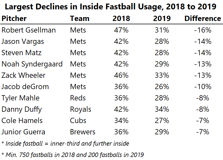Select Noah Syndergaard's name cell

32,64
